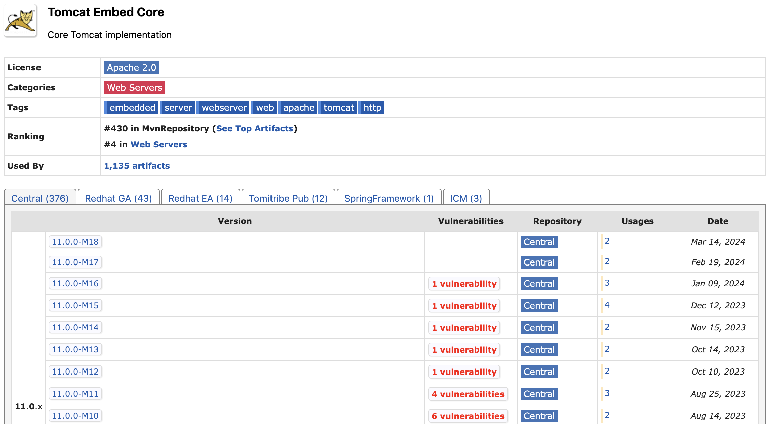Select the tomcat tag
Screen dimensions: 774x424
coord(338,108)
